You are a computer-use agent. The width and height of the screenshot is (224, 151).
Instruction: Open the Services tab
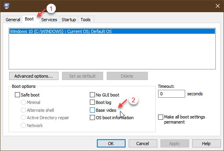49,20
